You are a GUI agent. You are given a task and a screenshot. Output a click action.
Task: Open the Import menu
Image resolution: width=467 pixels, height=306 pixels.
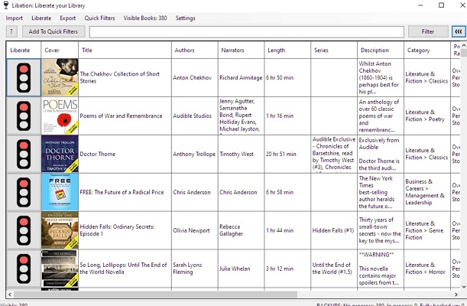tap(14, 18)
